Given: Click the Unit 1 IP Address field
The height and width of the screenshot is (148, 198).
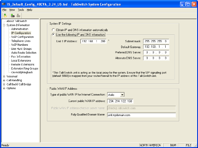Looking at the screenshot, I should coord(94,41).
